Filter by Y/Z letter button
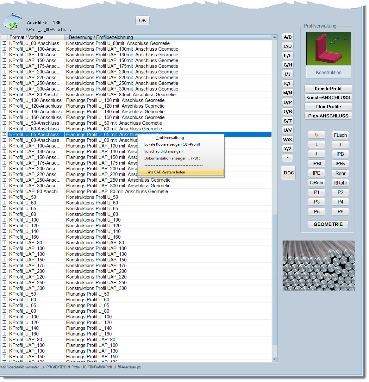 [x=288, y=149]
